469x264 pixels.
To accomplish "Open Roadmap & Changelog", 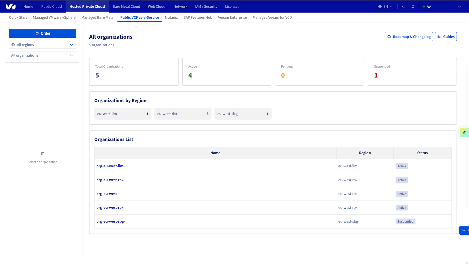I will pos(409,37).
